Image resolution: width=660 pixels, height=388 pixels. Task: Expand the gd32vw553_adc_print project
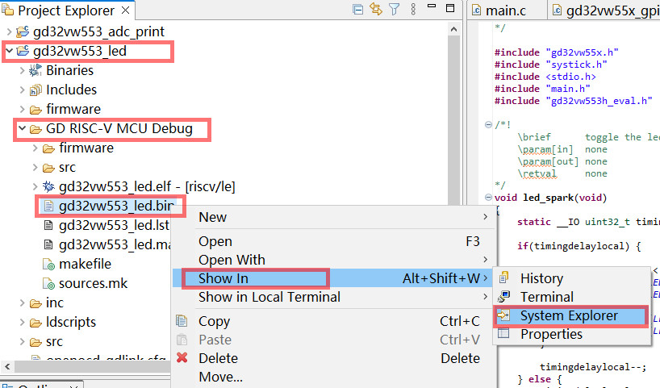(x=9, y=31)
